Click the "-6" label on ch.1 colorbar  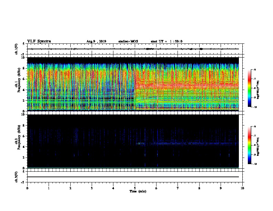tap(254, 69)
